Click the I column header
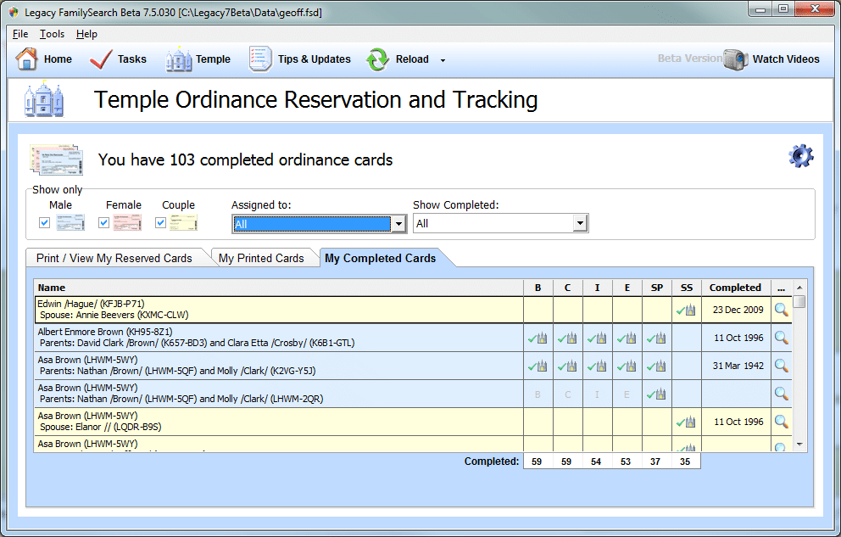The width and height of the screenshot is (841, 537). click(597, 288)
